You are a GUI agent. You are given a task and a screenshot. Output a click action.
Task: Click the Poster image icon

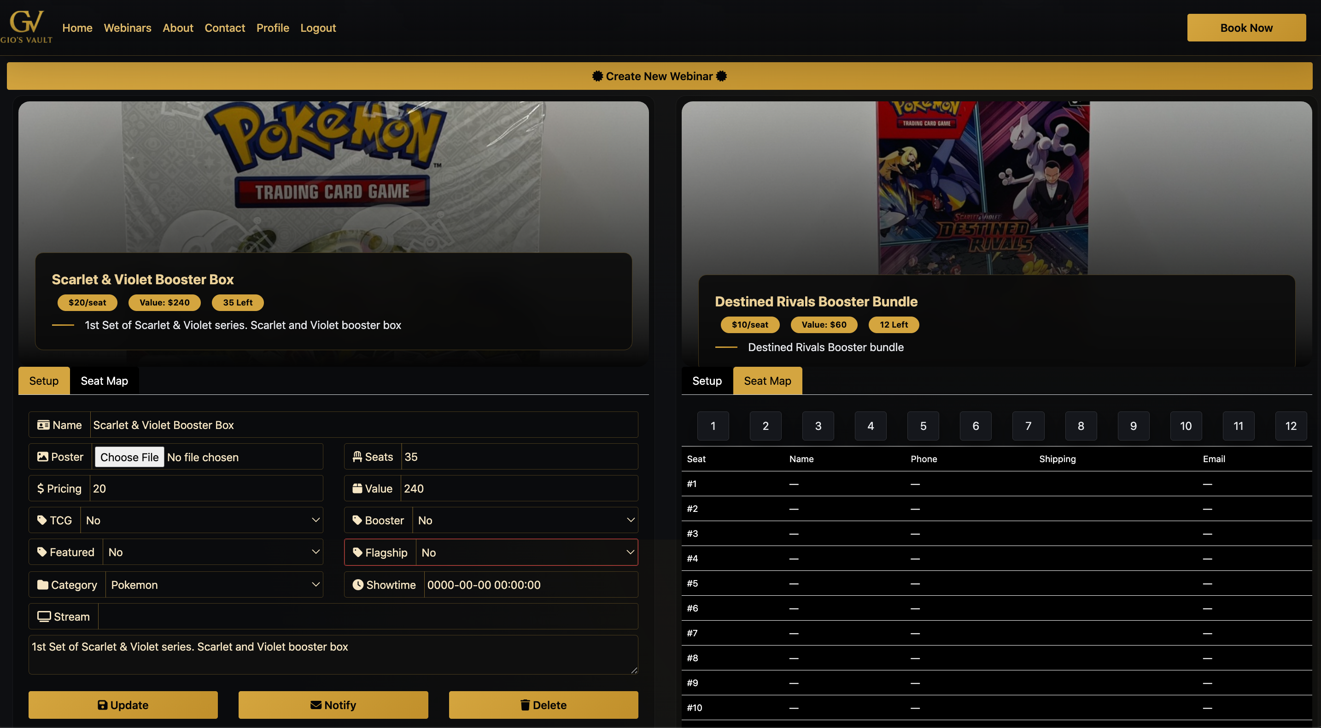42,457
